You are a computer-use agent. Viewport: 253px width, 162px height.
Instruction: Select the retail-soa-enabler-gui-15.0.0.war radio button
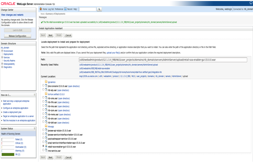pyautogui.click(x=43, y=146)
